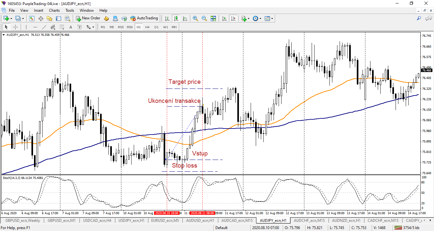
Task: Pick the Equidistant Channel tool
Action: [53, 27]
